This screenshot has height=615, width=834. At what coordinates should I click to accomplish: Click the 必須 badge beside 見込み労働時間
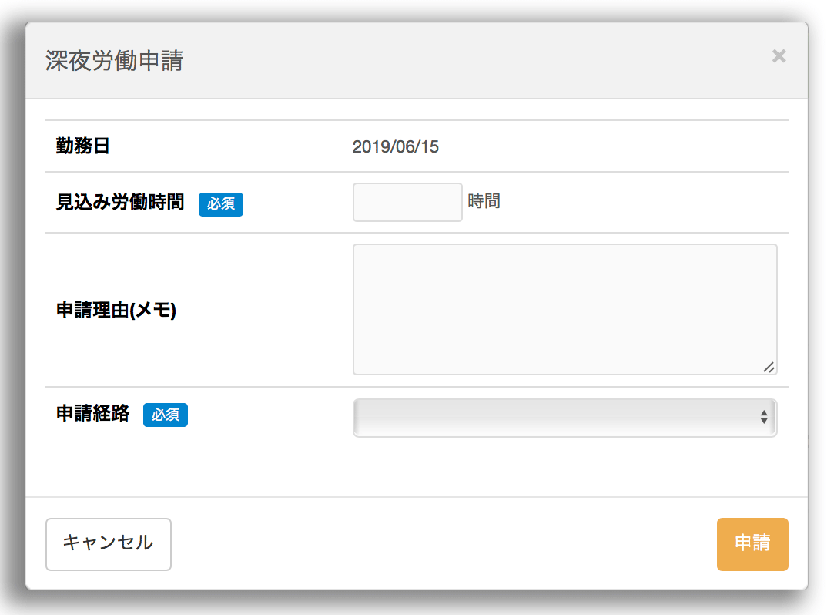pyautogui.click(x=221, y=204)
